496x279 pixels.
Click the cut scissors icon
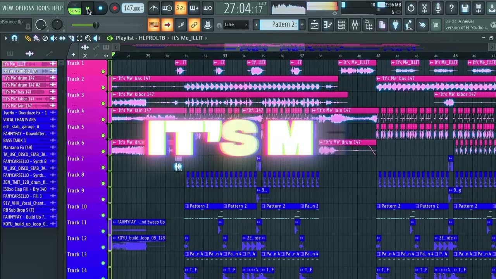point(424,8)
